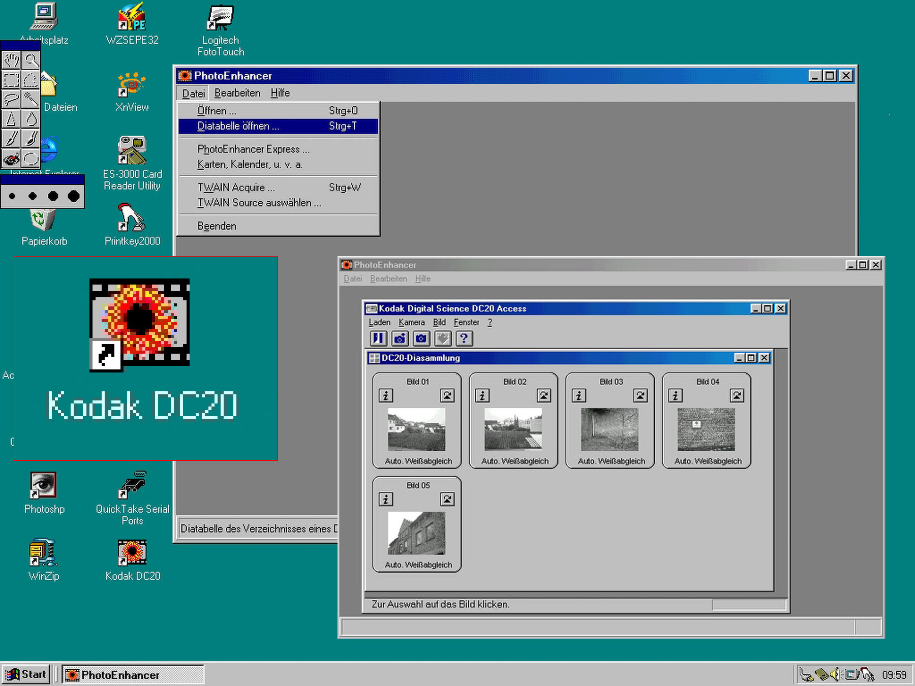Open the Bearbeiten menu in the front PhotoEnhancer
The height and width of the screenshot is (686, 915).
pyautogui.click(x=237, y=93)
